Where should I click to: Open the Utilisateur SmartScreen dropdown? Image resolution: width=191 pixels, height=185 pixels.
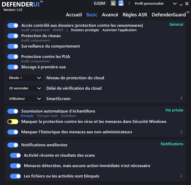coord(25,98)
